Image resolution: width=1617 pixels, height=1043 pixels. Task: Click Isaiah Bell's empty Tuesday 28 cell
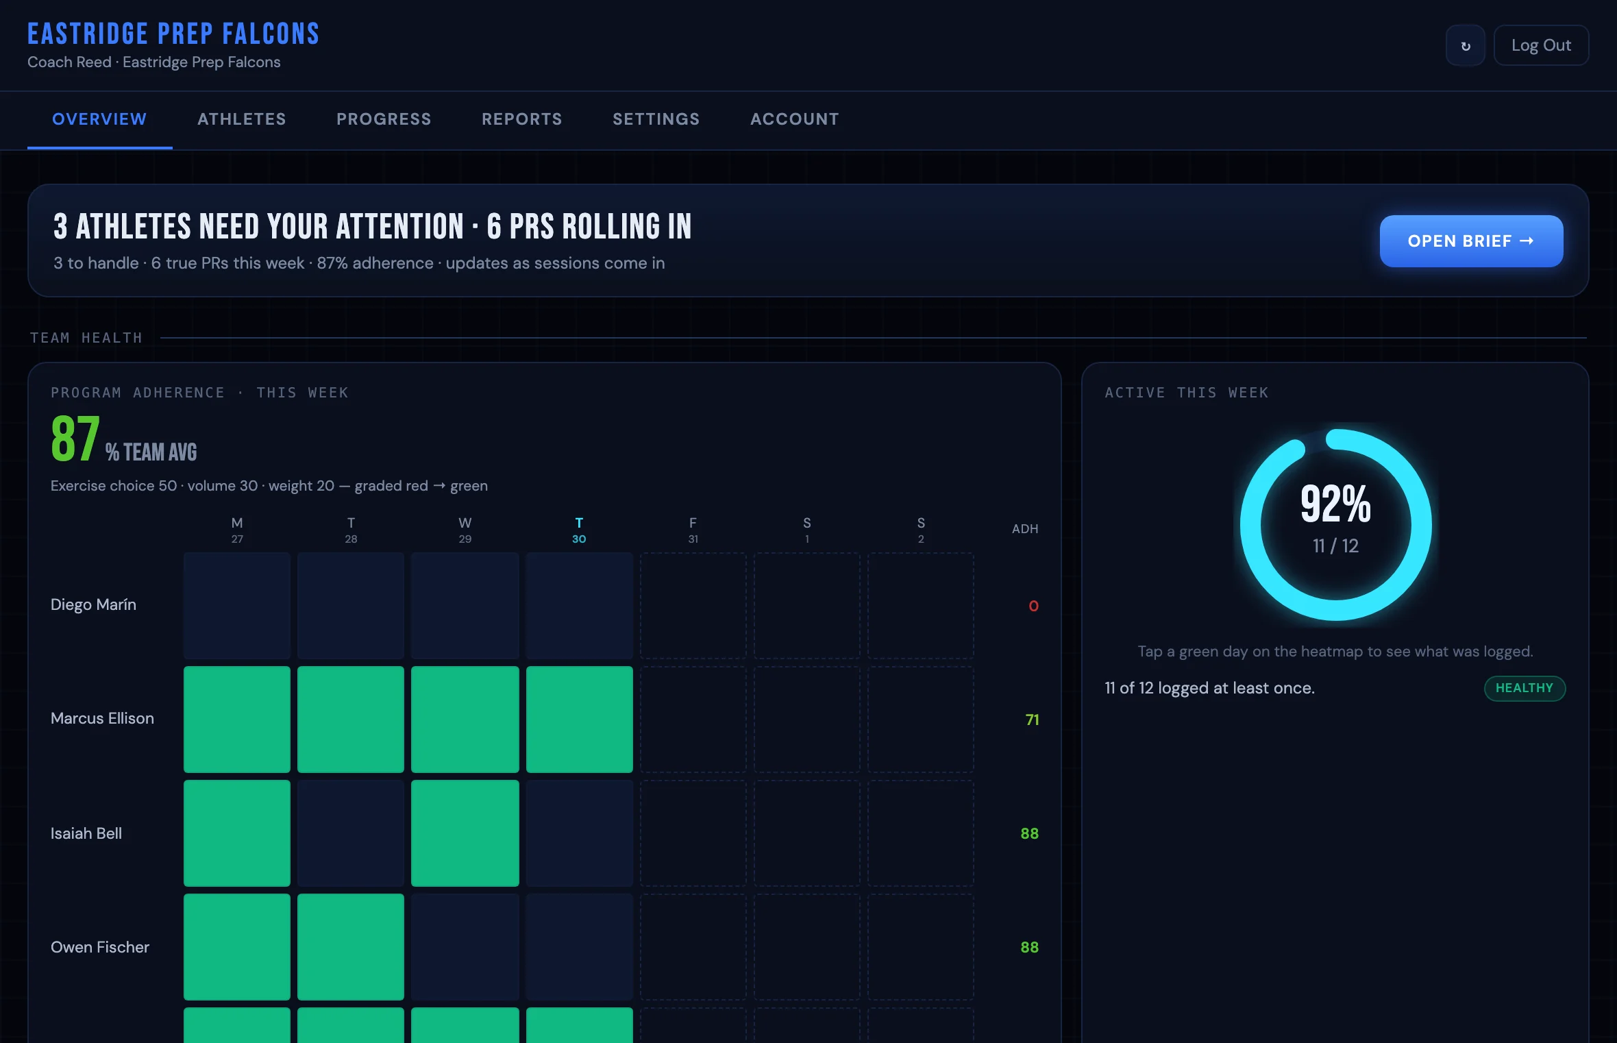tap(351, 833)
